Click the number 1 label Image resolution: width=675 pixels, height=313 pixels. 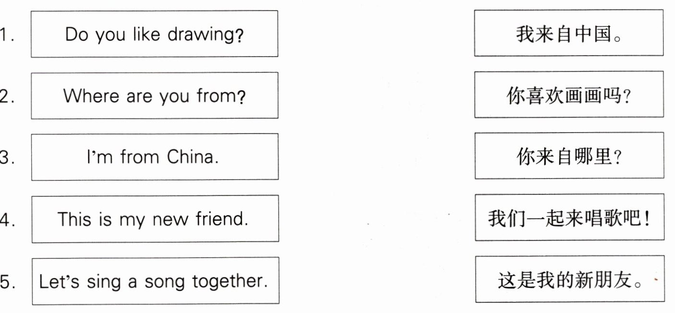(x=6, y=36)
